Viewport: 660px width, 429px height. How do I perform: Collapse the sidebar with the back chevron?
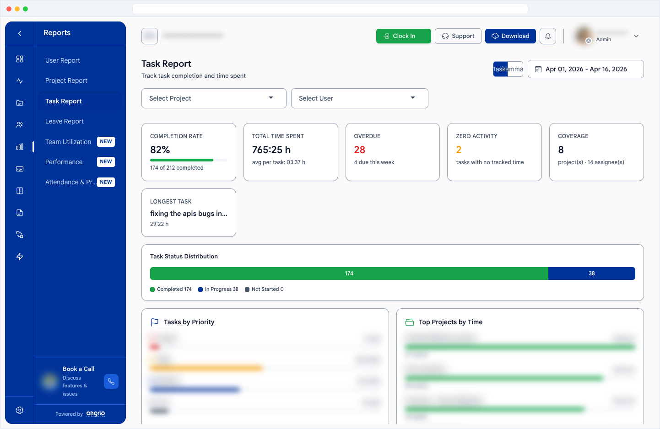click(19, 32)
